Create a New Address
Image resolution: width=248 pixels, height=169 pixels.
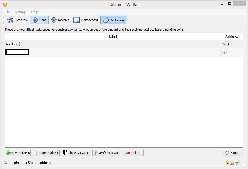(18, 153)
